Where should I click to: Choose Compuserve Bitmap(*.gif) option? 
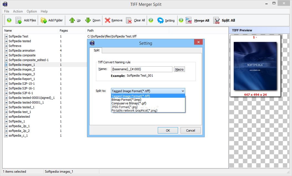[x=148, y=103]
